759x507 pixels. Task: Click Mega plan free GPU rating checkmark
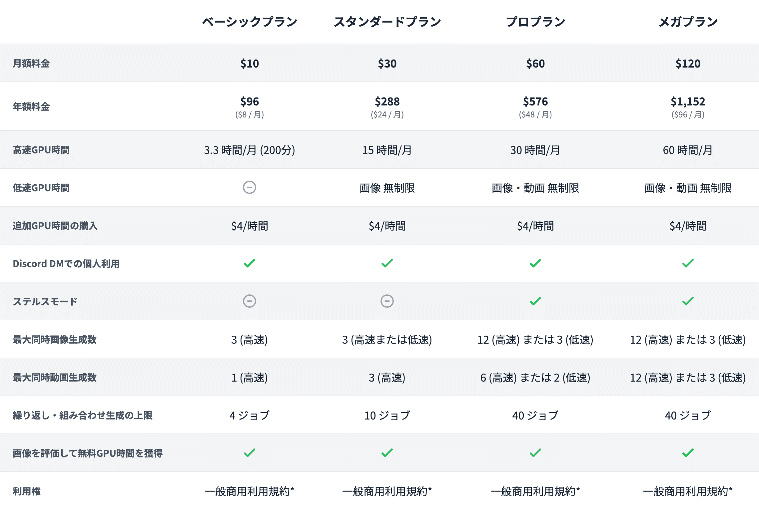point(688,453)
